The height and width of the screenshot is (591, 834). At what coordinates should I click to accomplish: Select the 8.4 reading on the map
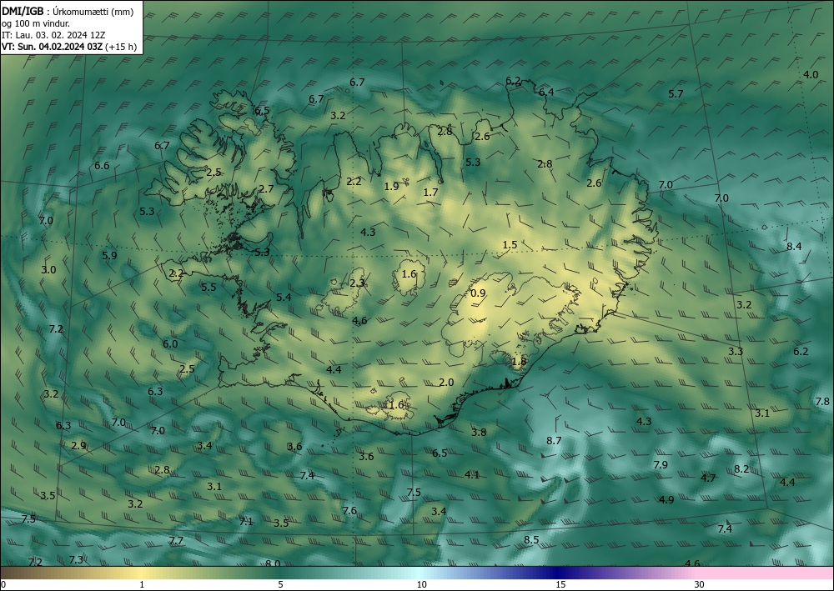[x=794, y=246]
